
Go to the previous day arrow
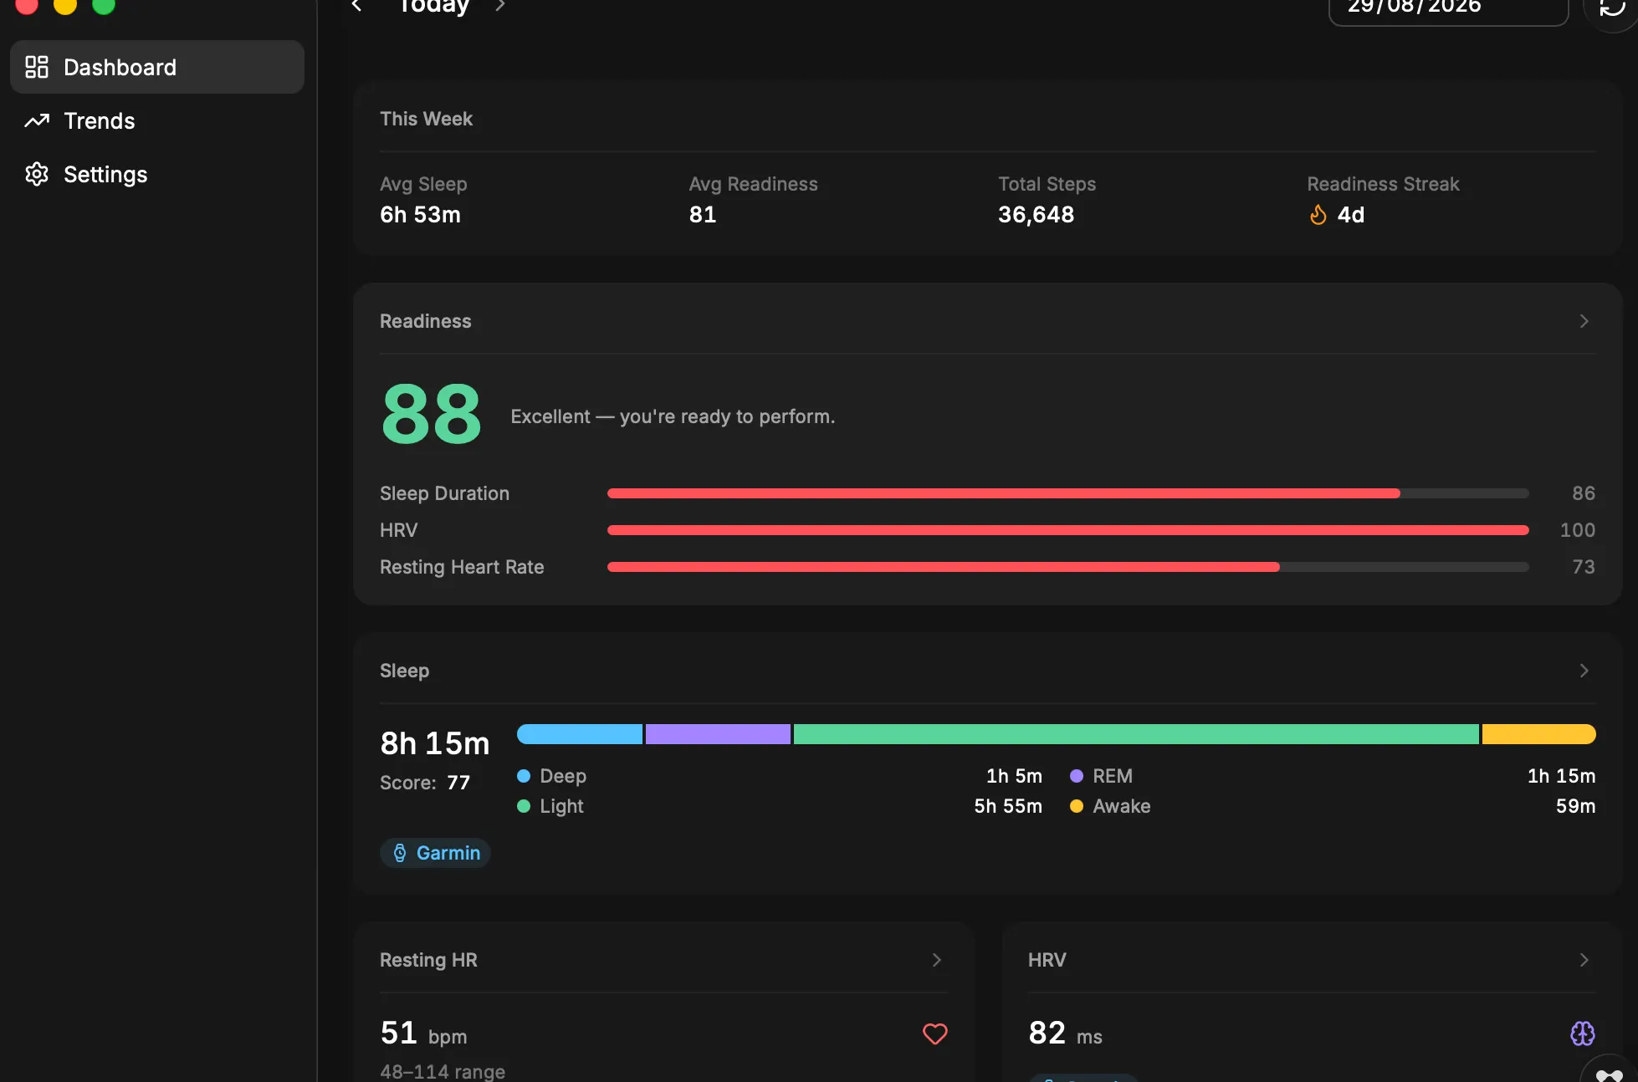coord(357,5)
